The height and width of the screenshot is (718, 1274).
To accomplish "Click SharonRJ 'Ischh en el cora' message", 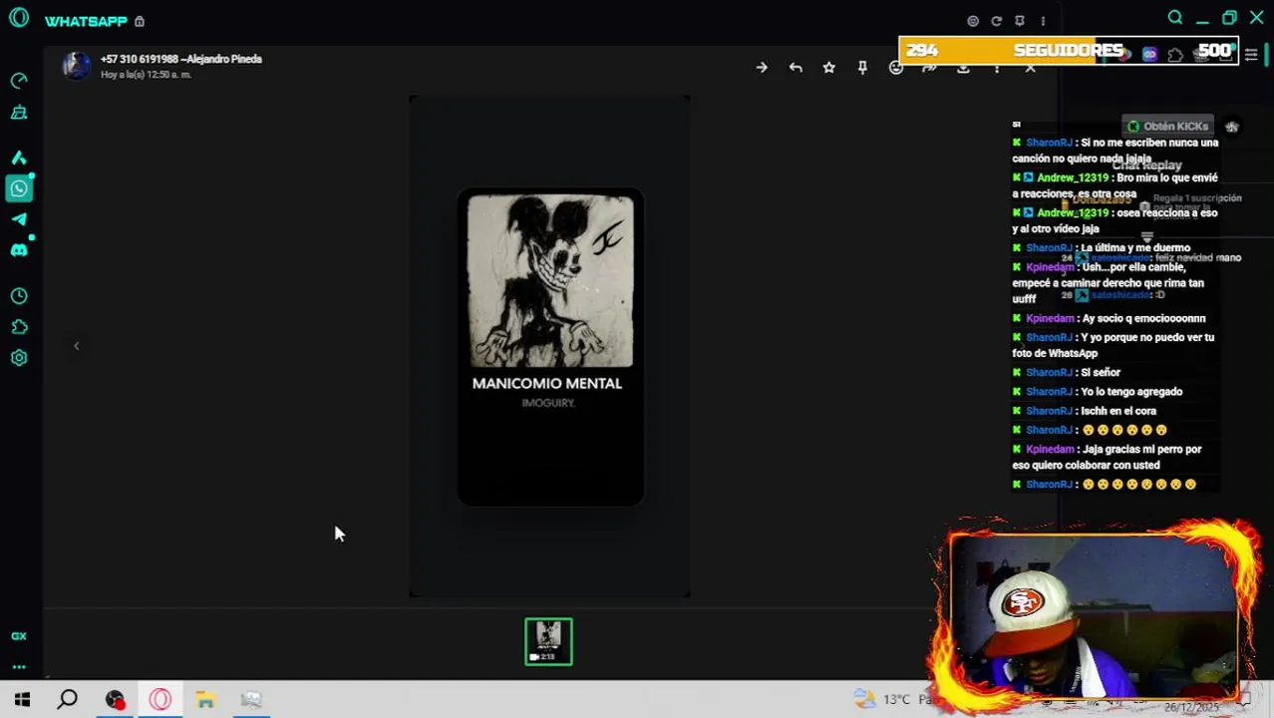I will [x=1085, y=411].
